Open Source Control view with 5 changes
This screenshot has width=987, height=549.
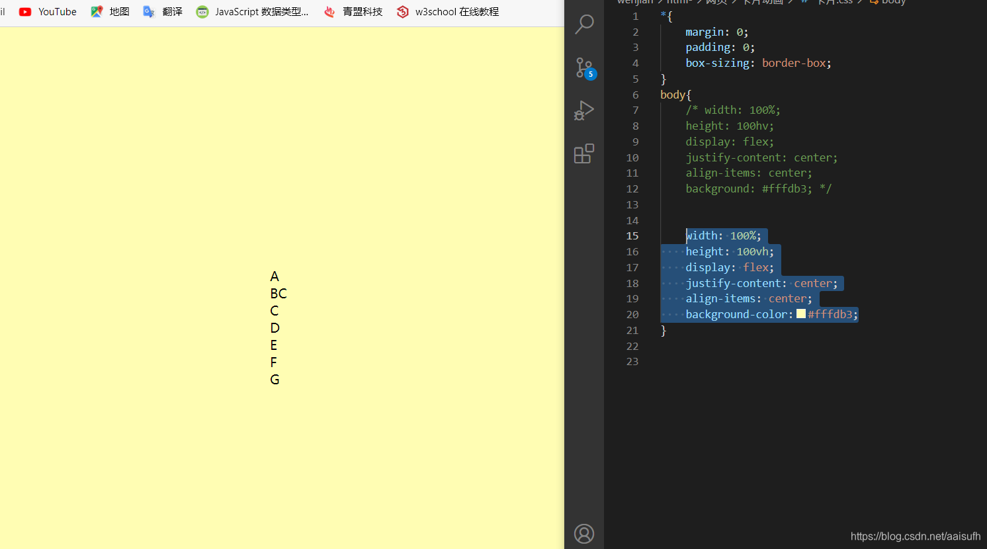click(x=584, y=67)
